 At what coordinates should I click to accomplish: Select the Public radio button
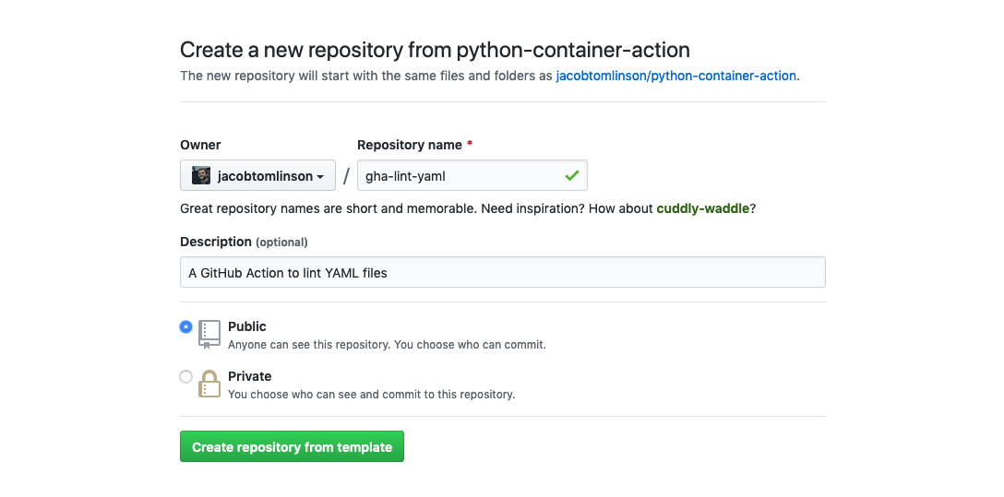pos(186,326)
